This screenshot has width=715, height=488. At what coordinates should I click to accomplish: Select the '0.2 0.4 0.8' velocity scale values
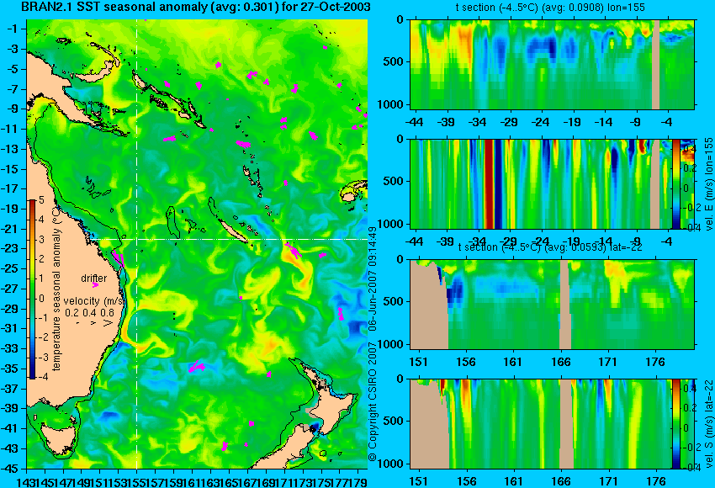(x=89, y=313)
